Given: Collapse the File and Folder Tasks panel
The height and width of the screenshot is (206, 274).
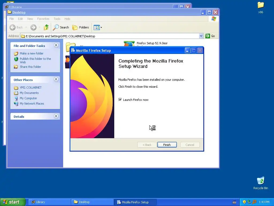Looking at the screenshot, I should pos(56,45).
